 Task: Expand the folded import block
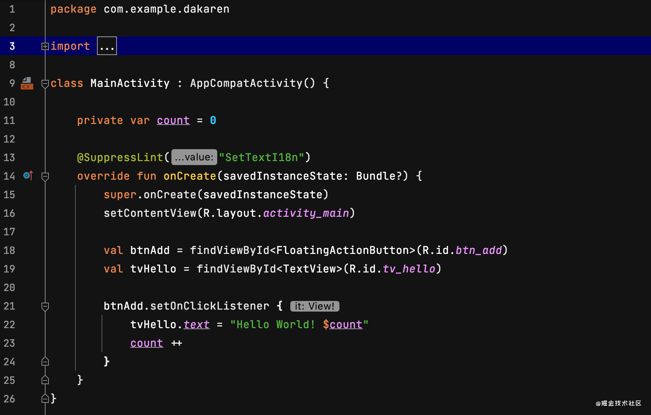click(45, 46)
